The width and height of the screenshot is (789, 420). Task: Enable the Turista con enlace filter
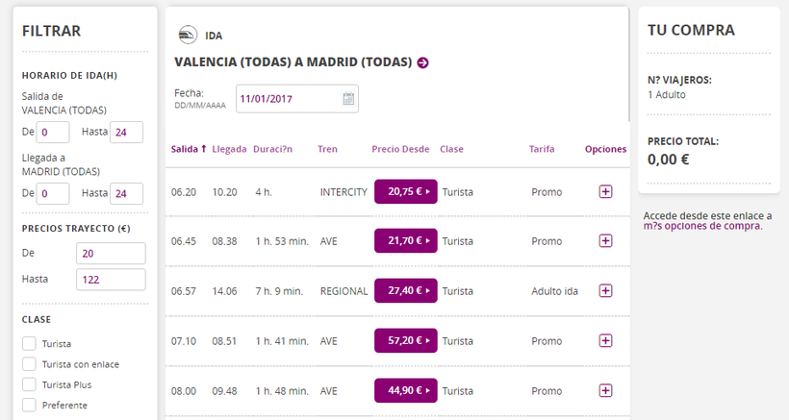pyautogui.click(x=29, y=364)
